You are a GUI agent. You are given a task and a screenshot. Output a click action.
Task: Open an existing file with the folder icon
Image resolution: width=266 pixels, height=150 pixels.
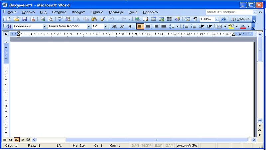click(16, 19)
